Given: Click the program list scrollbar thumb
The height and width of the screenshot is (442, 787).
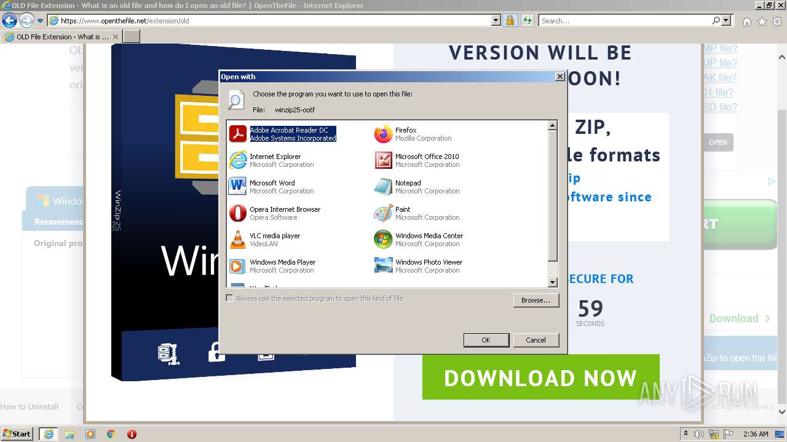Looking at the screenshot, I should [x=552, y=196].
